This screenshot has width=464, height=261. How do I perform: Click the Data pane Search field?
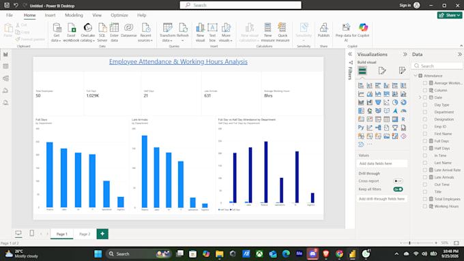click(x=437, y=66)
